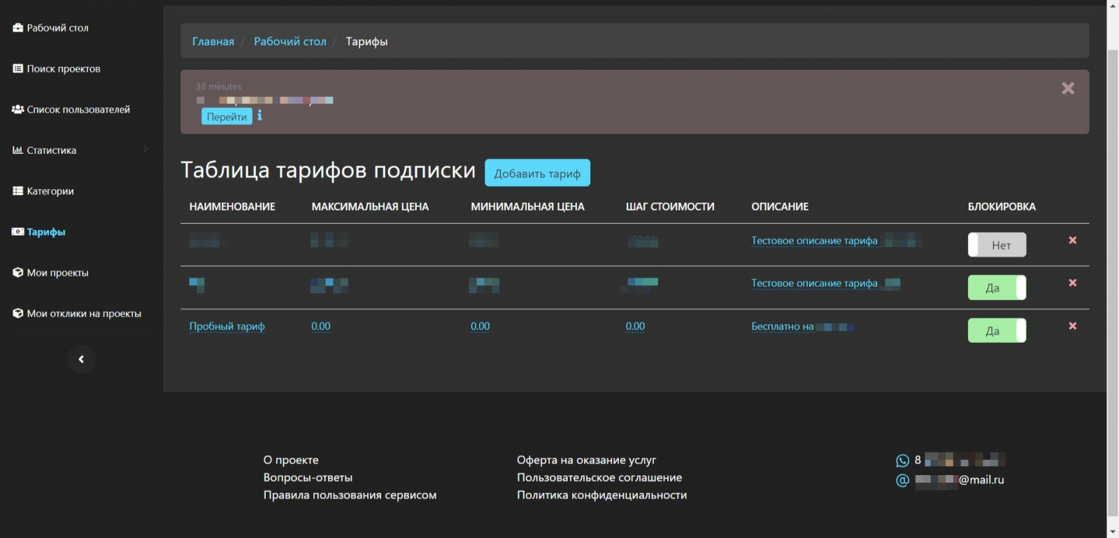1119x538 pixels.
Task: Open Политика конфиденциальности footer link
Action: pos(601,495)
